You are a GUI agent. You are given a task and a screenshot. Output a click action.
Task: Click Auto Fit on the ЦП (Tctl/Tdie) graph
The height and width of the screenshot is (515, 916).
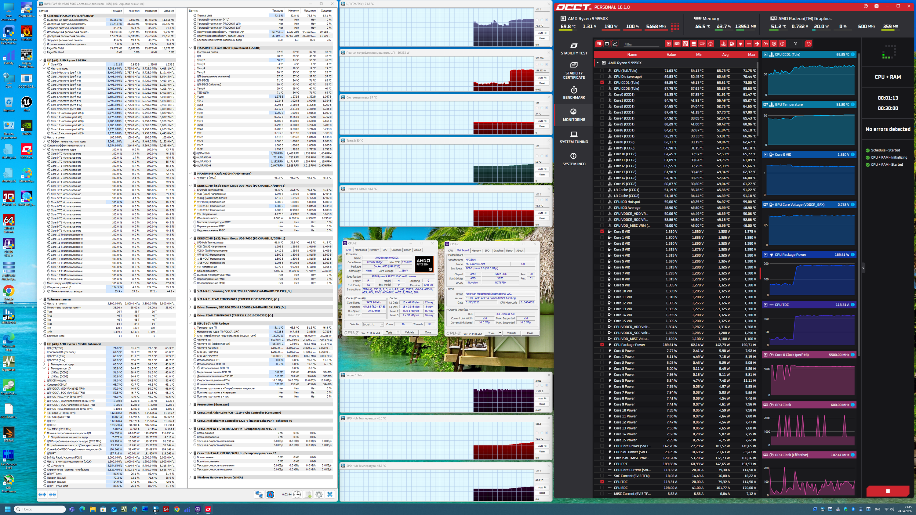tap(542, 33)
